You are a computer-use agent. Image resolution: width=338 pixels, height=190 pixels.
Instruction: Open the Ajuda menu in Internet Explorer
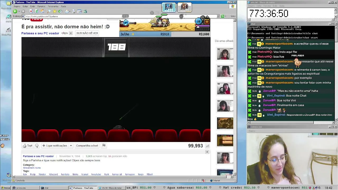63,6
